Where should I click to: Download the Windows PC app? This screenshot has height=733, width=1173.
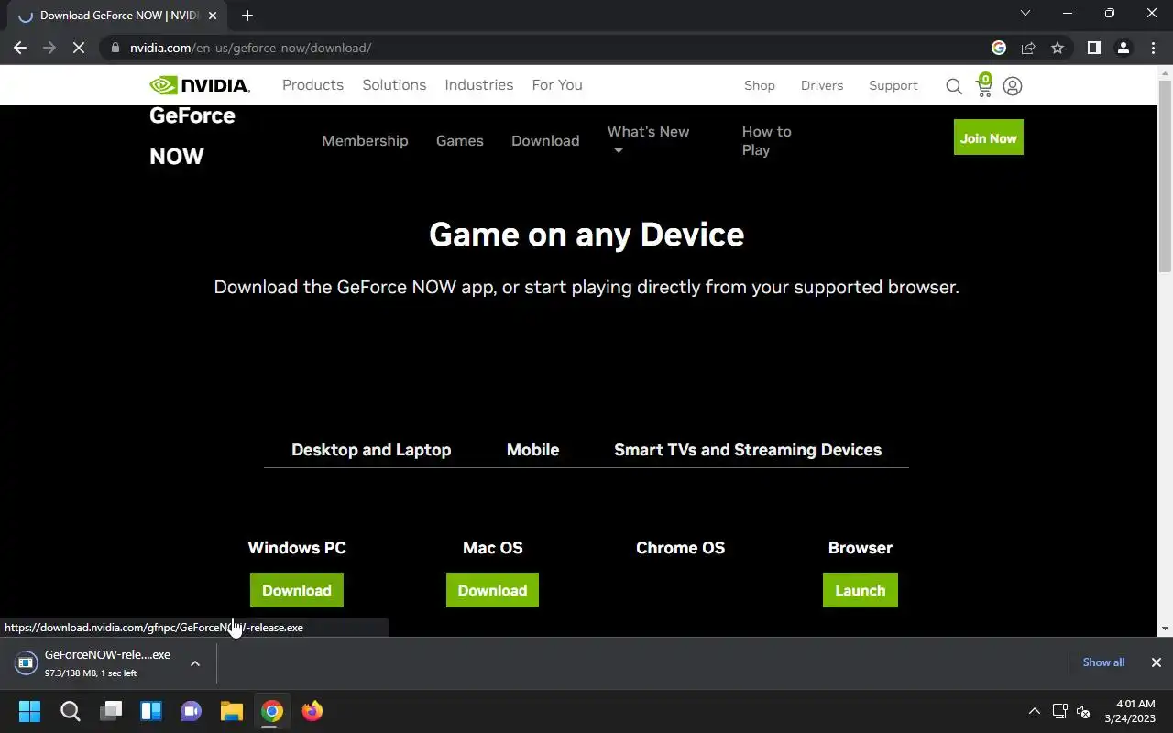click(297, 590)
